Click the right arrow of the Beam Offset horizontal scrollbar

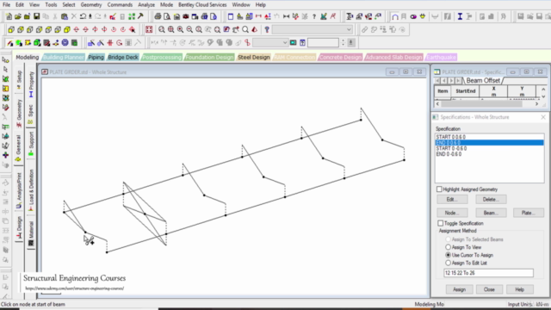(537, 104)
